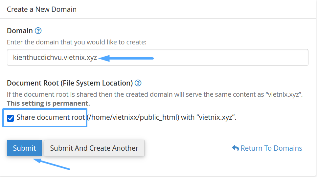Viewport: 317px width, 177px height.
Task: Click the kienthucdichvu.vietnix.xyz text in the field
Action: [x=55, y=58]
